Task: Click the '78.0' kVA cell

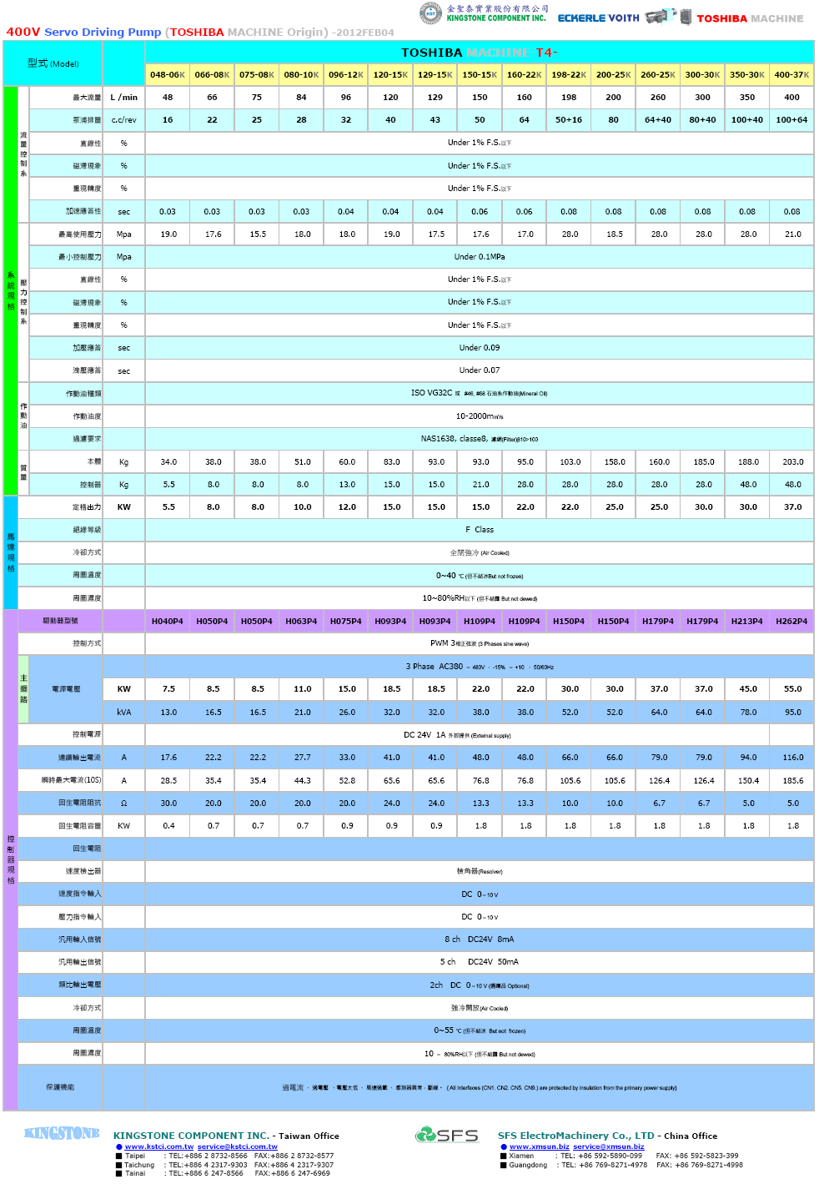Action: [x=747, y=713]
